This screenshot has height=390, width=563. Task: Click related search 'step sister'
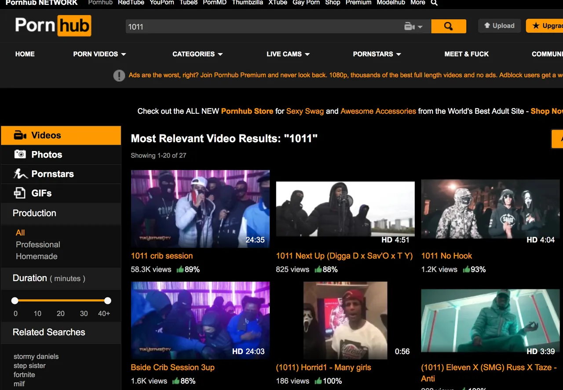click(x=29, y=365)
